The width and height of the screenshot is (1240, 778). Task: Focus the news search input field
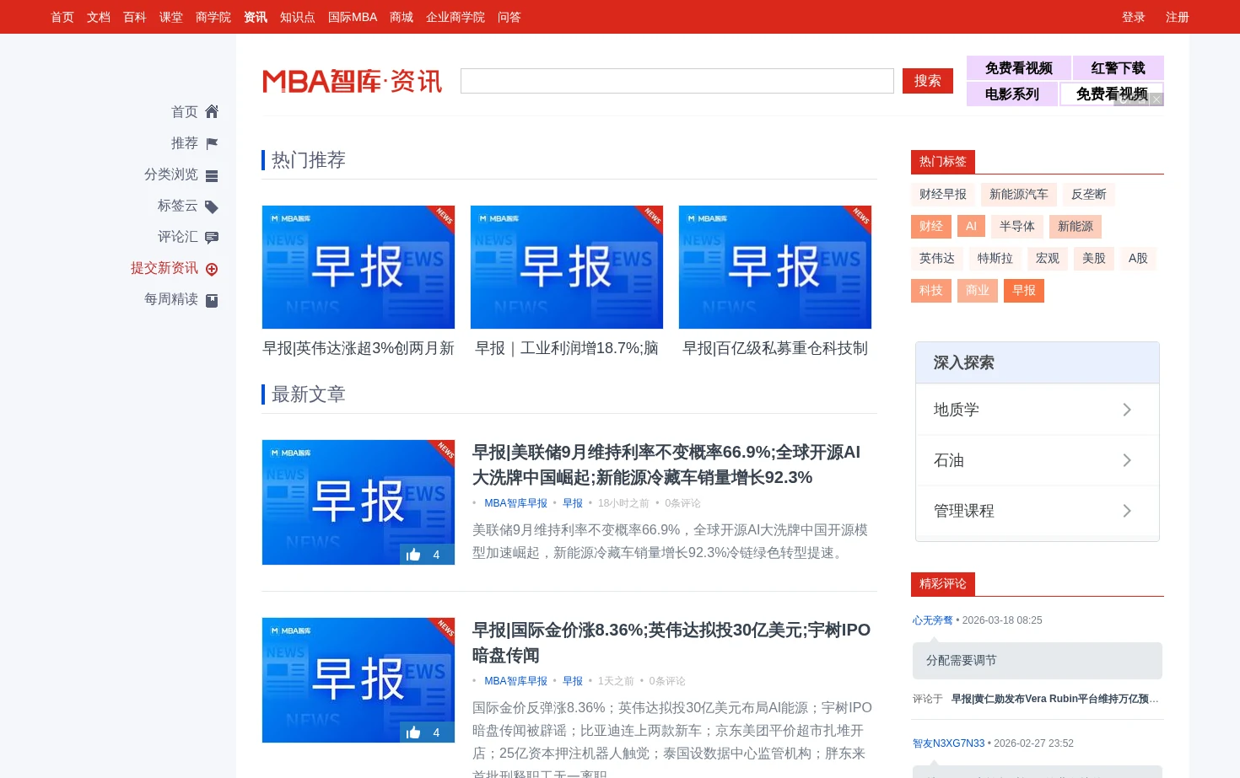(677, 81)
